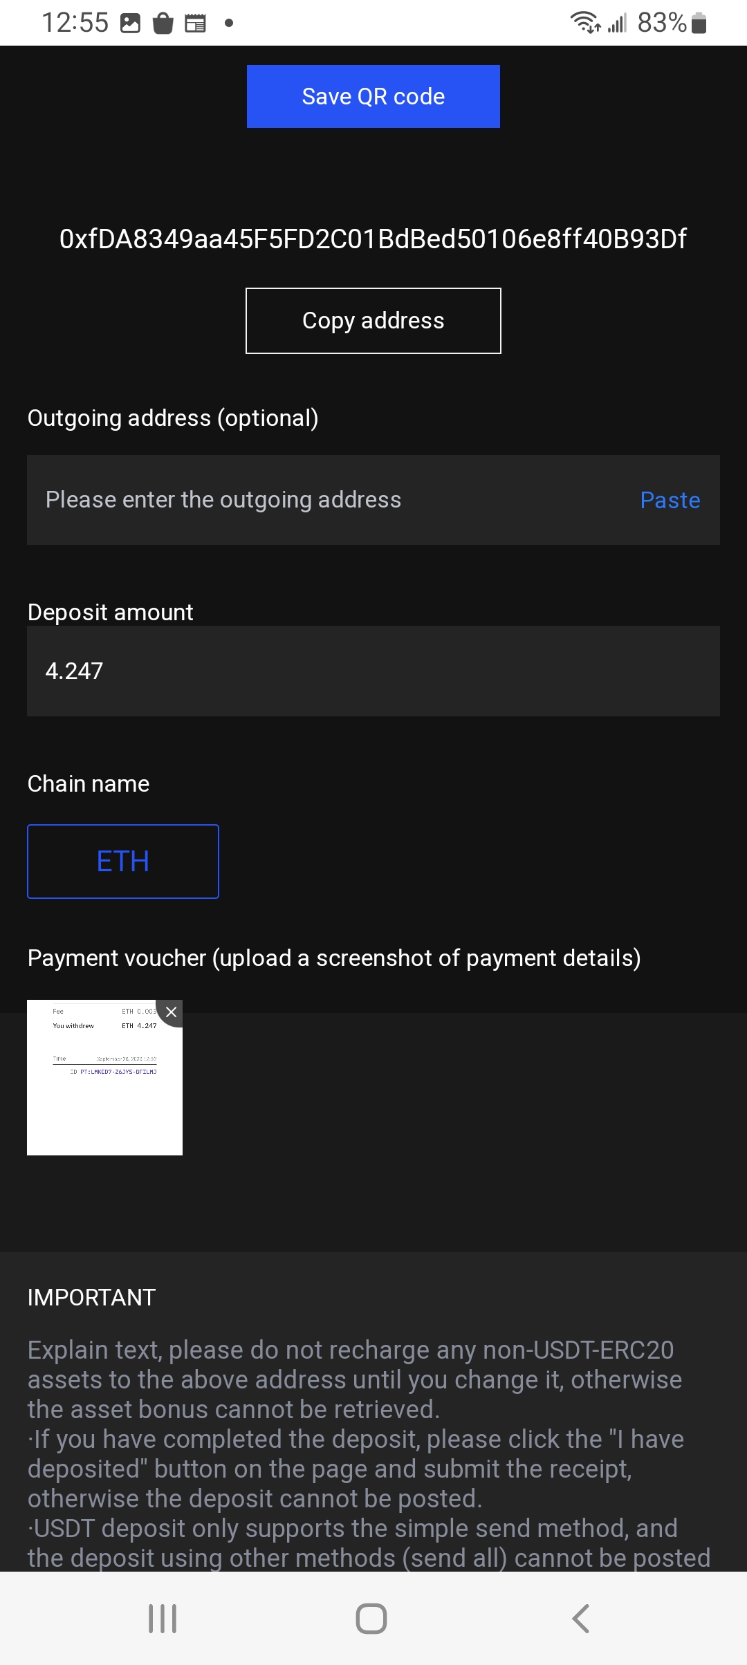Image resolution: width=747 pixels, height=1665 pixels.
Task: Tap the battery status icon
Action: [x=699, y=23]
